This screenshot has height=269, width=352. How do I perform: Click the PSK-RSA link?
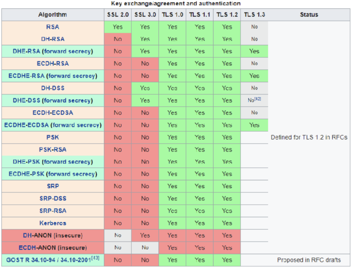point(53,150)
